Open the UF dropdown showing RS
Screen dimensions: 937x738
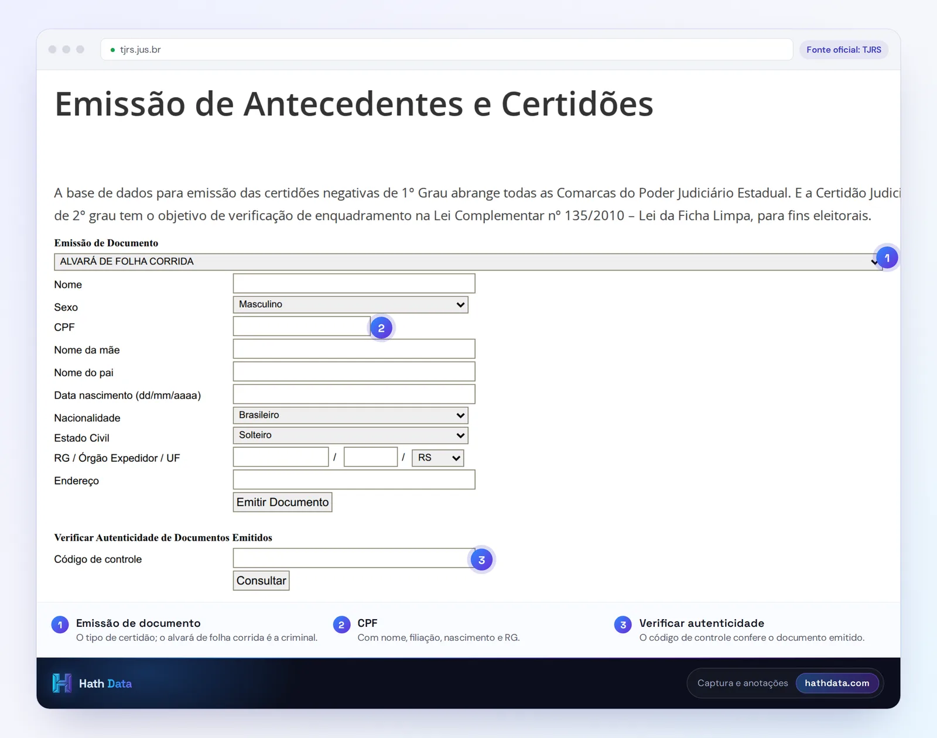[x=437, y=458]
